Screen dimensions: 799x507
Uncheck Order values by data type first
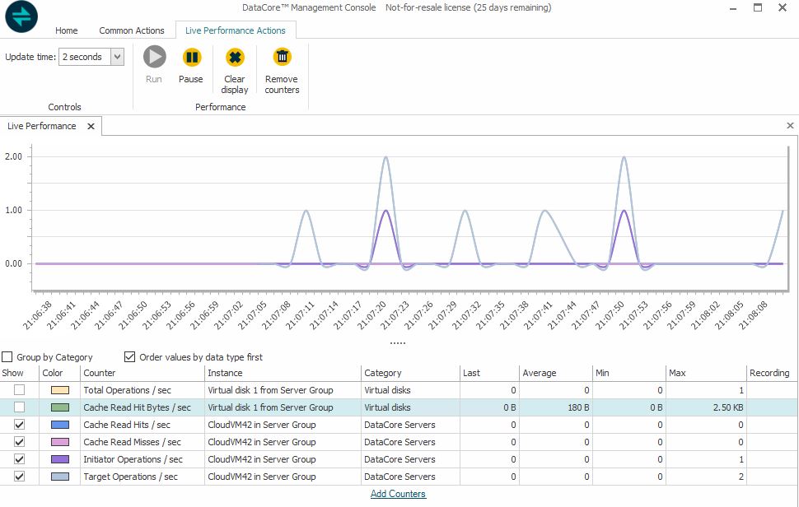(x=129, y=357)
